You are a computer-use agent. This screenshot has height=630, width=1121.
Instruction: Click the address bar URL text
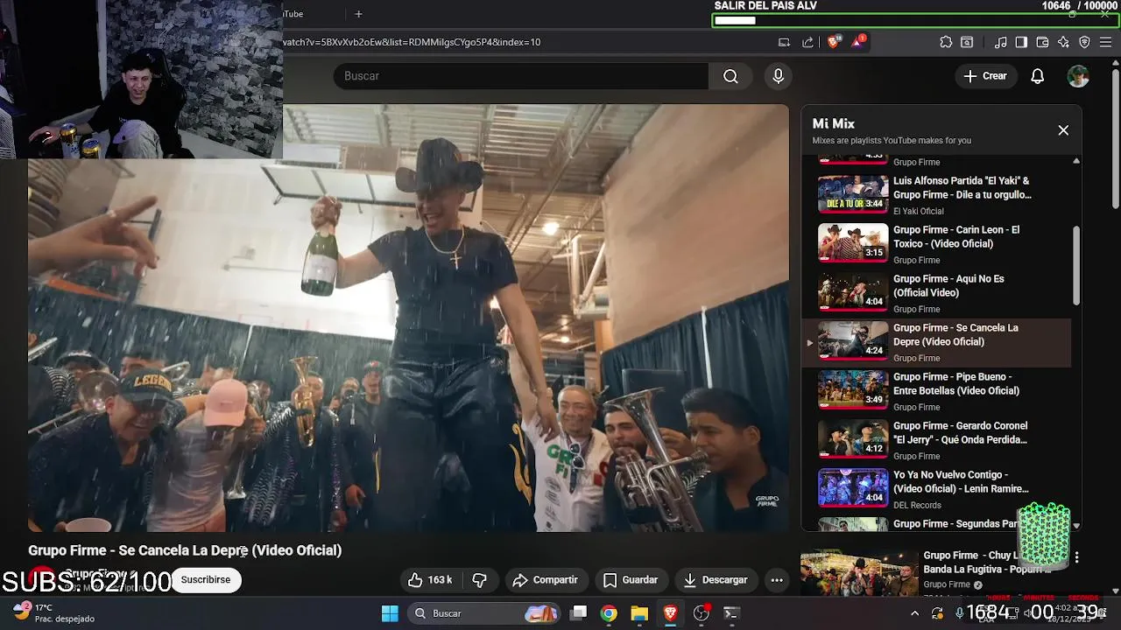[412, 42]
